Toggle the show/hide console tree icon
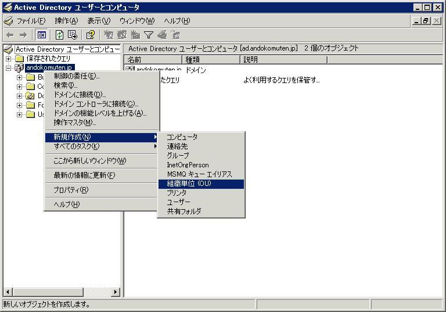This screenshot has width=446, height=312. [x=42, y=35]
